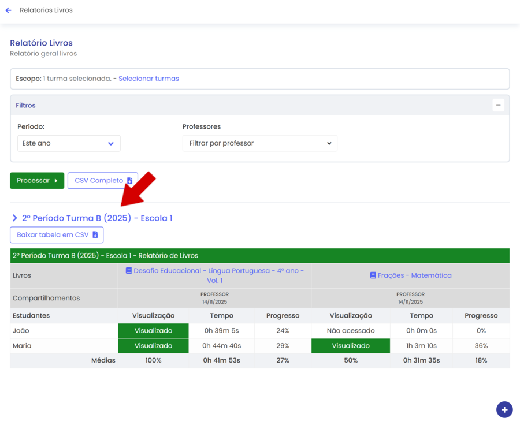520x425 pixels.
Task: Open Desafio Educacional Língua Portuguesa book link
Action: [218, 271]
